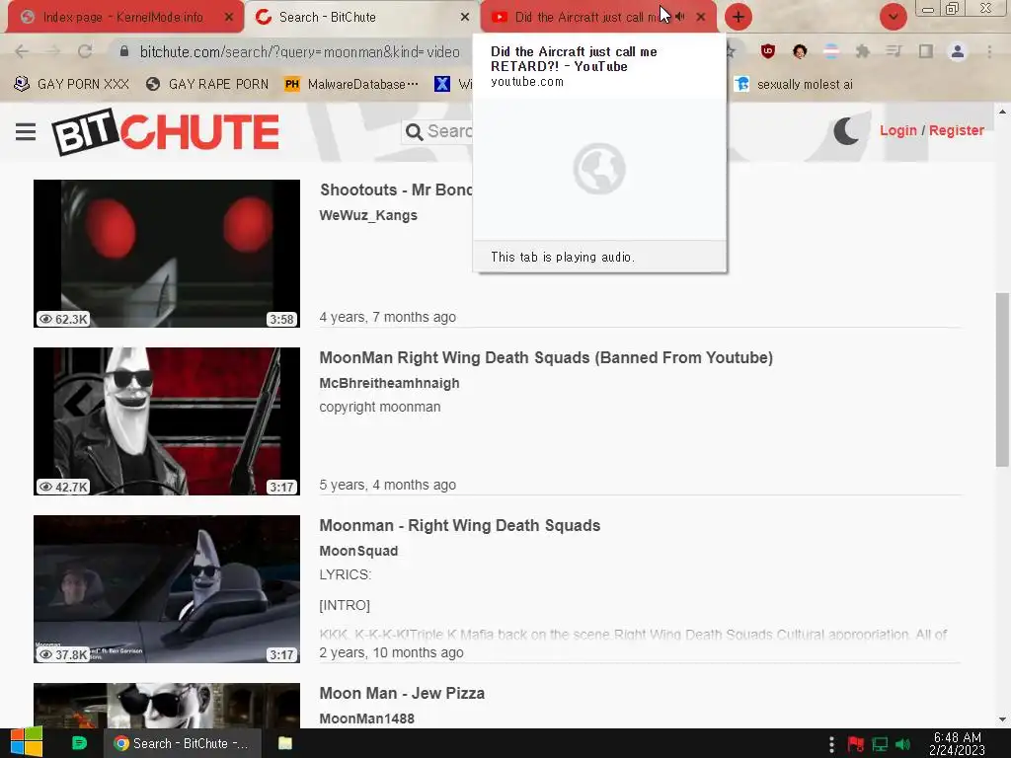Image resolution: width=1011 pixels, height=758 pixels.
Task: Click the network monitor tray icon
Action: pyautogui.click(x=880, y=744)
